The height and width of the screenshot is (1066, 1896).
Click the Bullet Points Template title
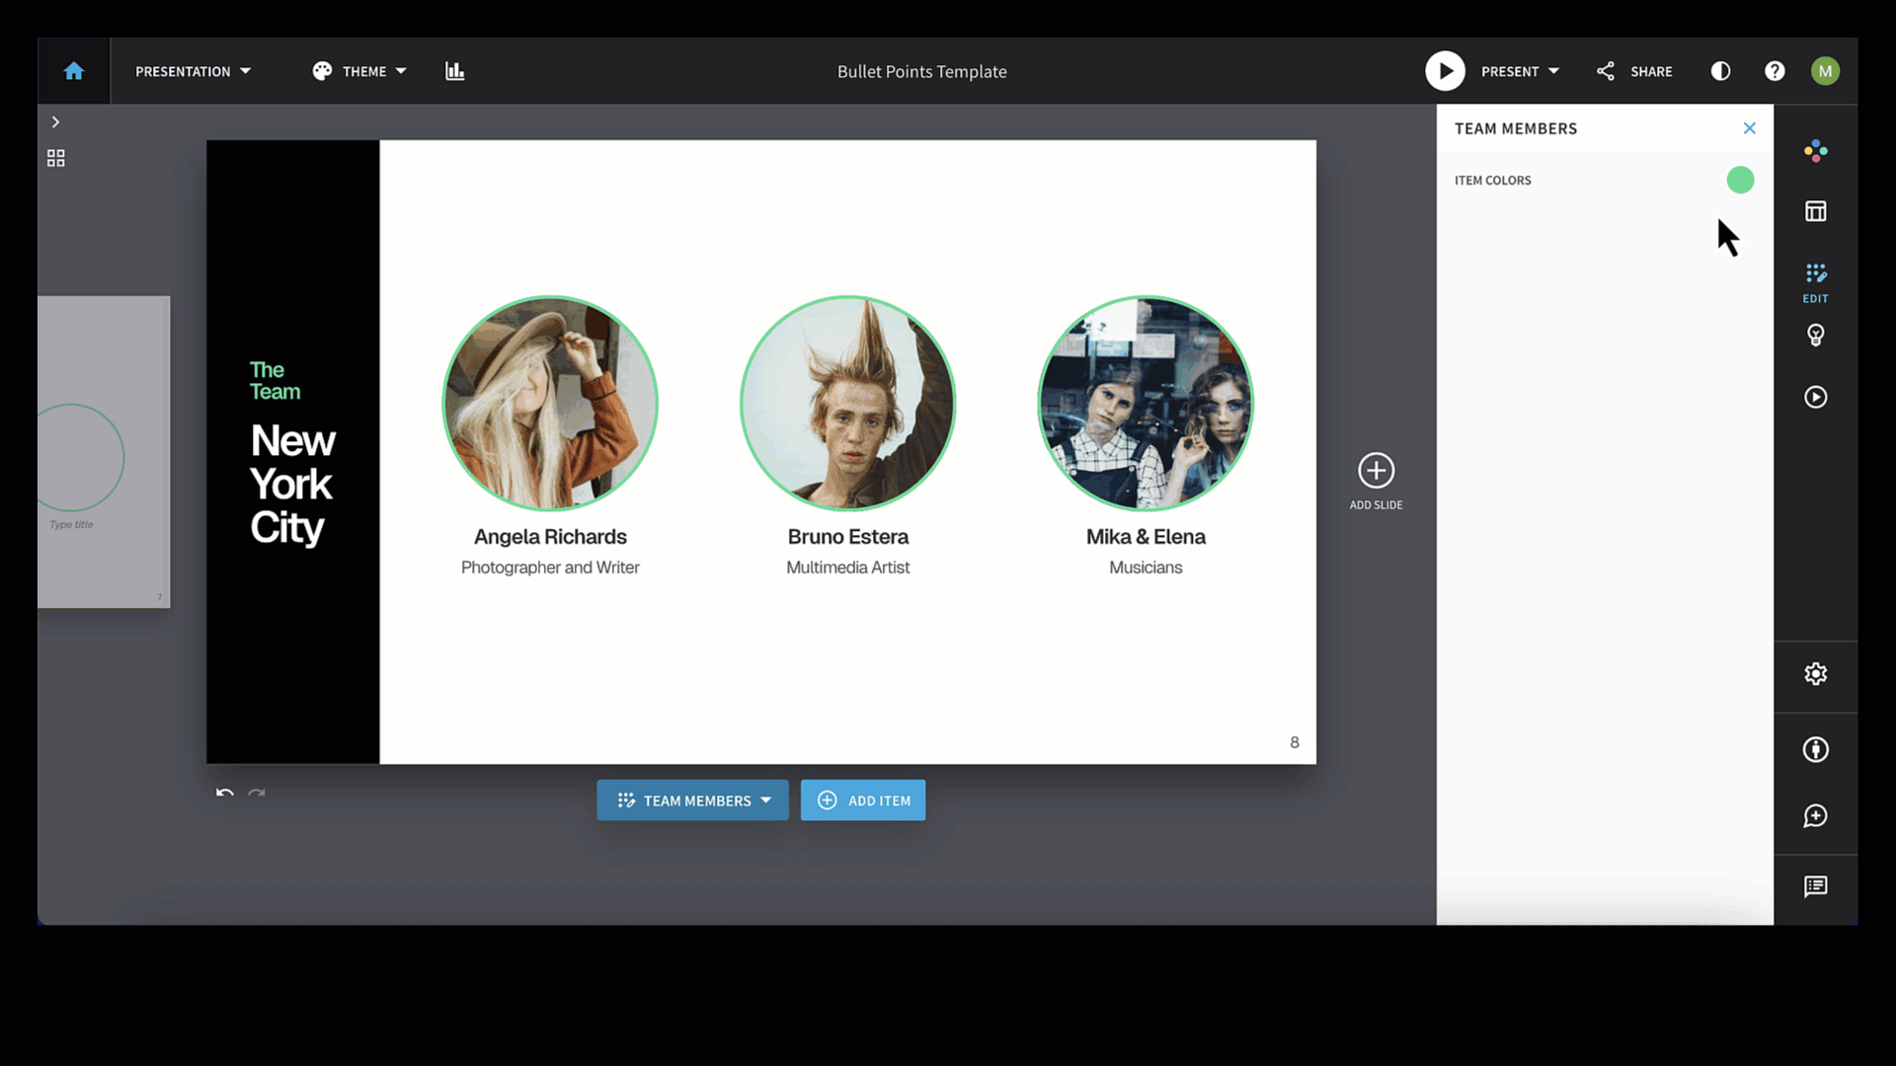tap(921, 71)
